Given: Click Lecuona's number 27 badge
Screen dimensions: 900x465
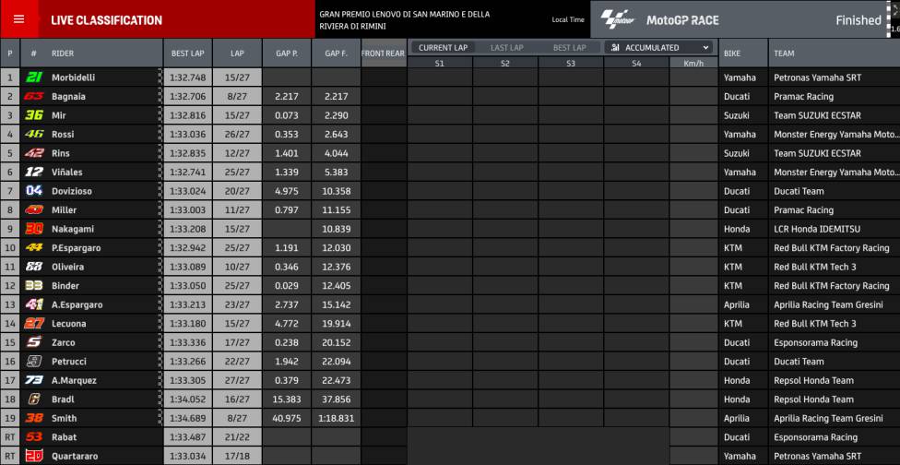Looking at the screenshot, I should click(x=34, y=323).
